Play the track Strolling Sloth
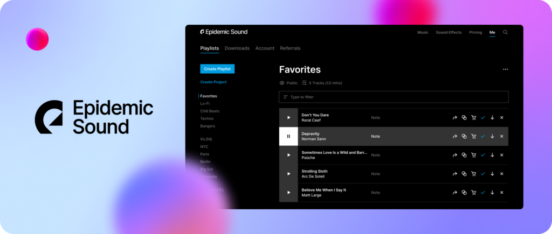 point(289,174)
